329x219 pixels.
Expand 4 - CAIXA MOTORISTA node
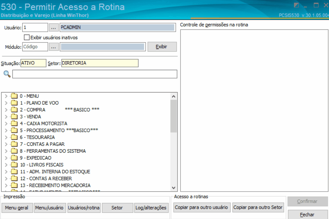tap(6, 123)
